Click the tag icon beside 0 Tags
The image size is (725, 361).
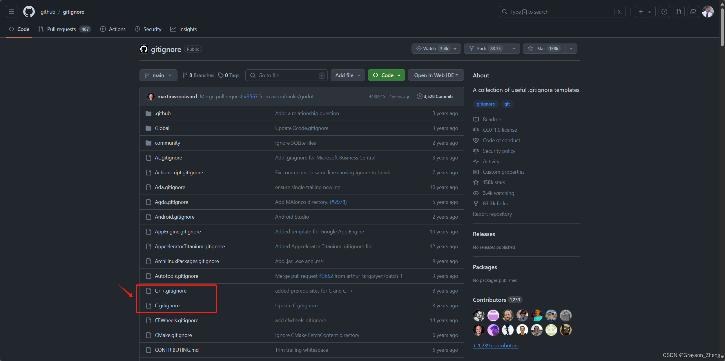pyautogui.click(x=221, y=75)
